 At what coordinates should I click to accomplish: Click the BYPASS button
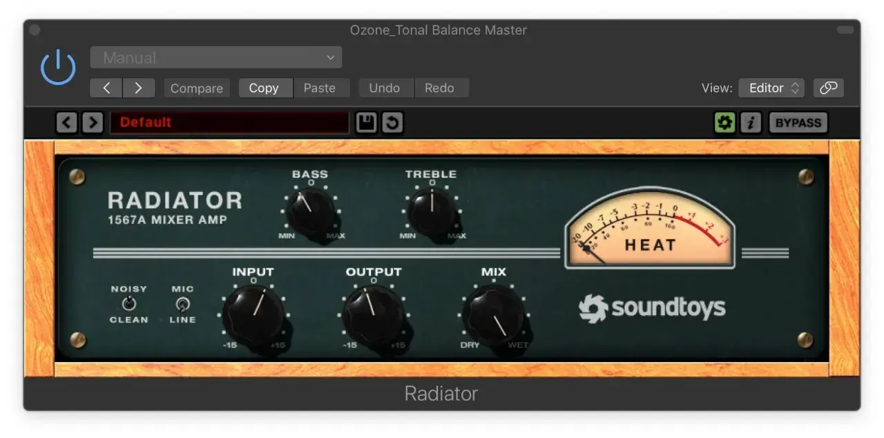(x=798, y=123)
